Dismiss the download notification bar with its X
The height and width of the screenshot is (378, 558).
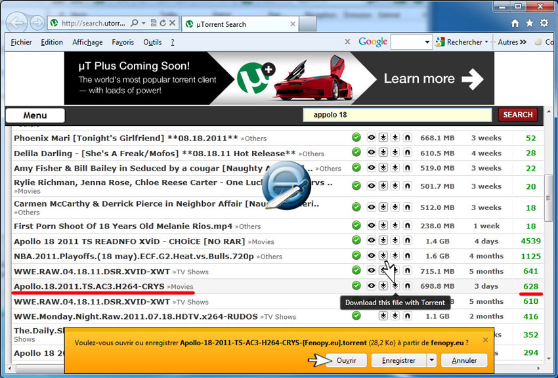tap(485, 339)
